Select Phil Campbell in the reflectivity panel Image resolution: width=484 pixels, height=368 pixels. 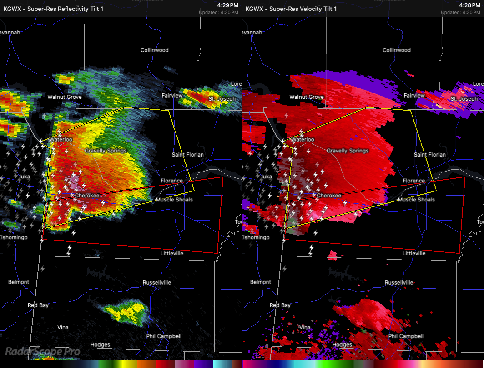click(164, 336)
